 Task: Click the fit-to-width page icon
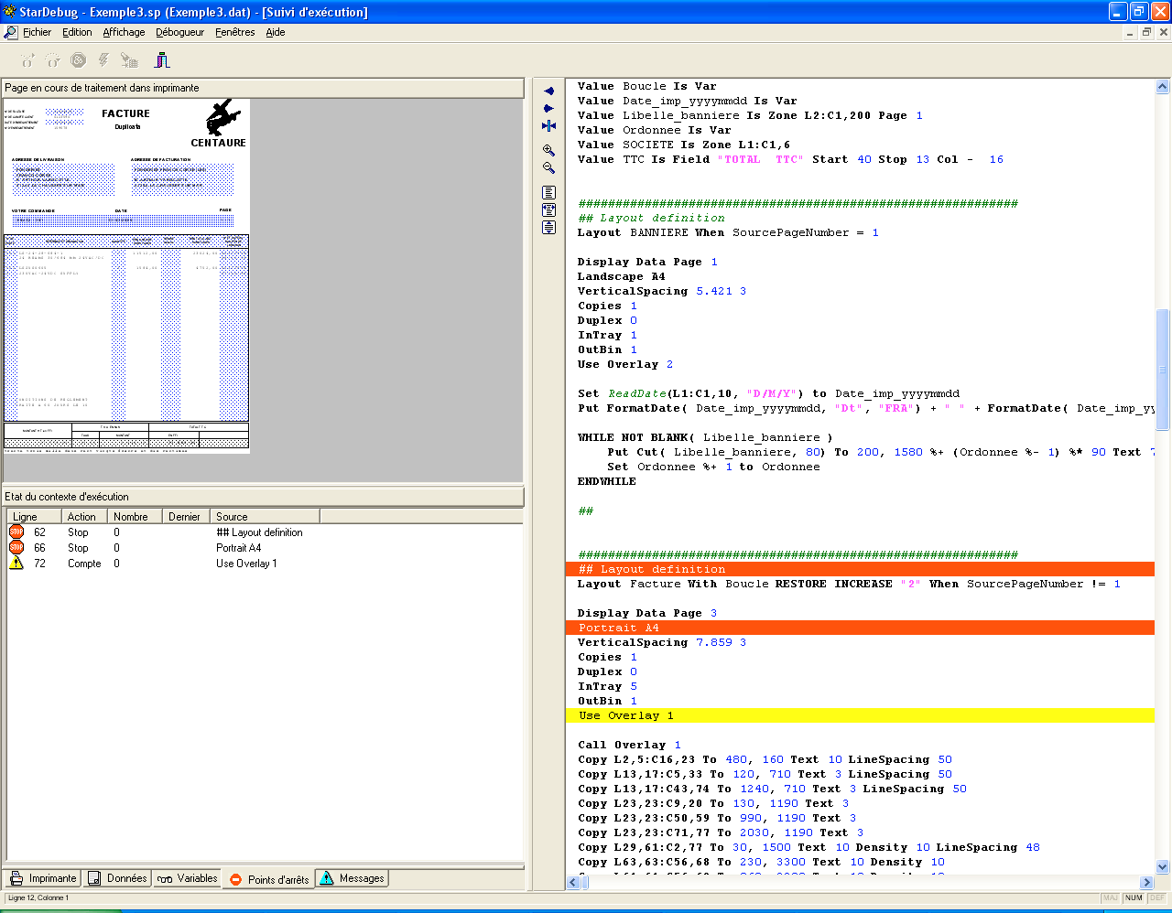coord(548,210)
